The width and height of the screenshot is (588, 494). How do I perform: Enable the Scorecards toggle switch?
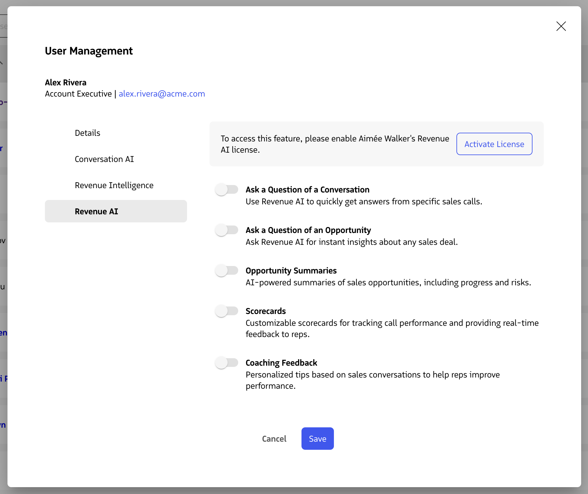(227, 311)
